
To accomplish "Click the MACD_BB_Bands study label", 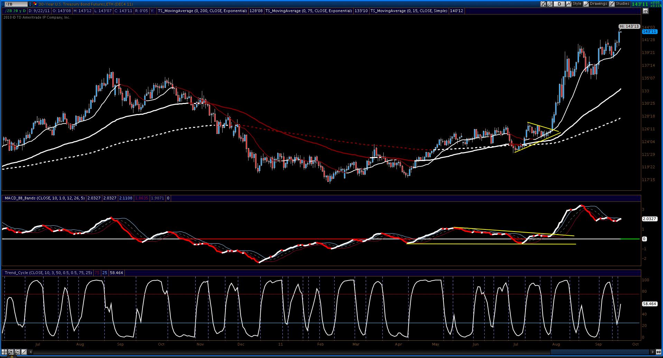I will [45, 198].
